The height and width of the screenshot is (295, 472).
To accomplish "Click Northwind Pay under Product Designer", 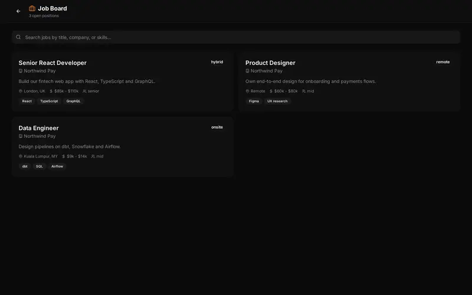I will pyautogui.click(x=267, y=71).
